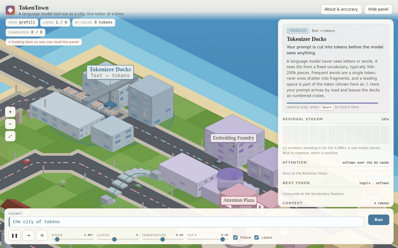Adjust the Top-p slider

tap(208, 239)
